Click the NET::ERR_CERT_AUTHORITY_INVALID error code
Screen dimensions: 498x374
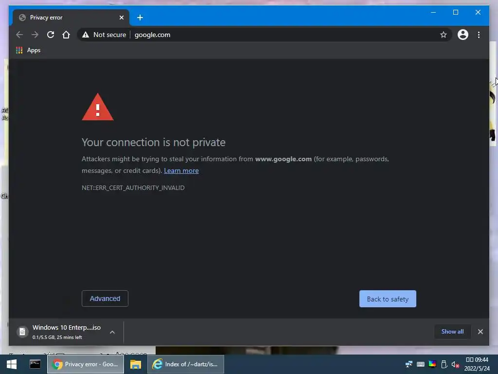[133, 187]
